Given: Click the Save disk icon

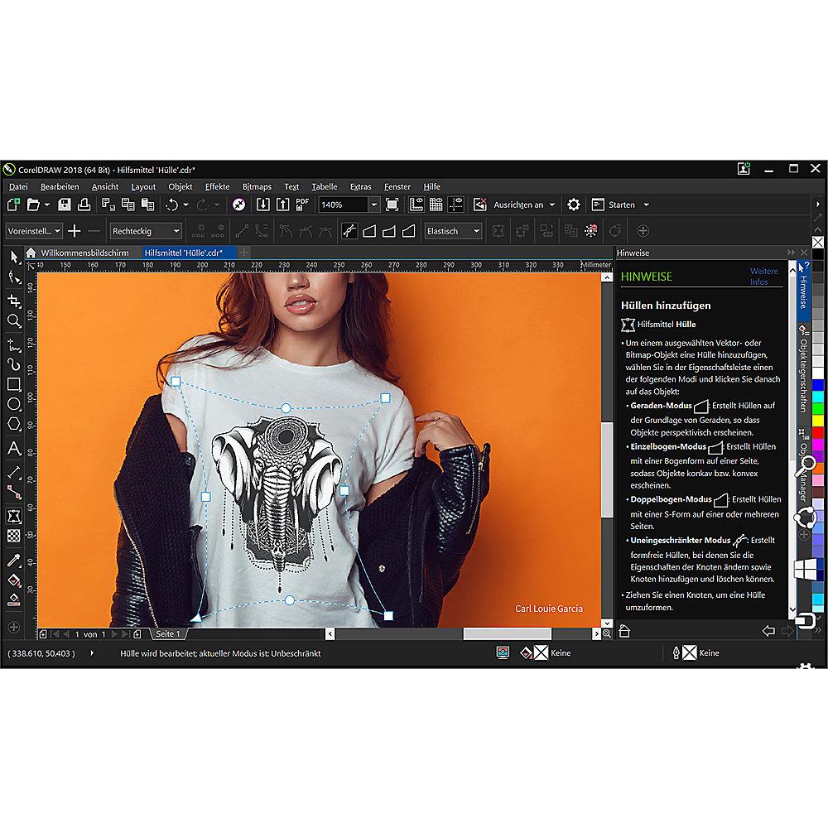Looking at the screenshot, I should point(65,205).
